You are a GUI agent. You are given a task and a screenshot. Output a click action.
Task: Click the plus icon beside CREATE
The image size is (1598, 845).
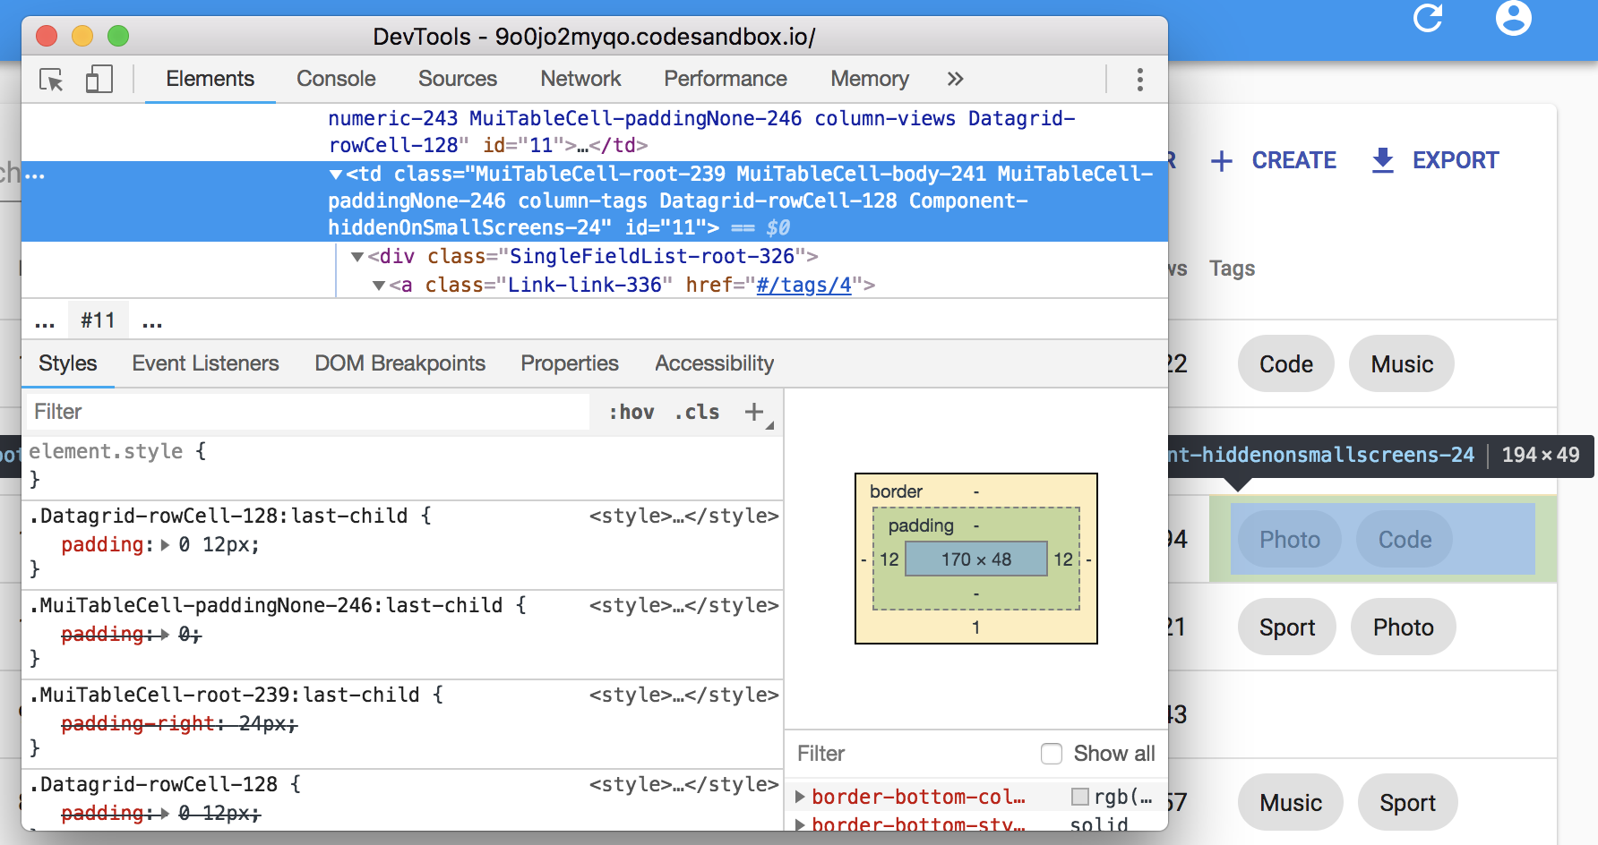[x=1221, y=160]
